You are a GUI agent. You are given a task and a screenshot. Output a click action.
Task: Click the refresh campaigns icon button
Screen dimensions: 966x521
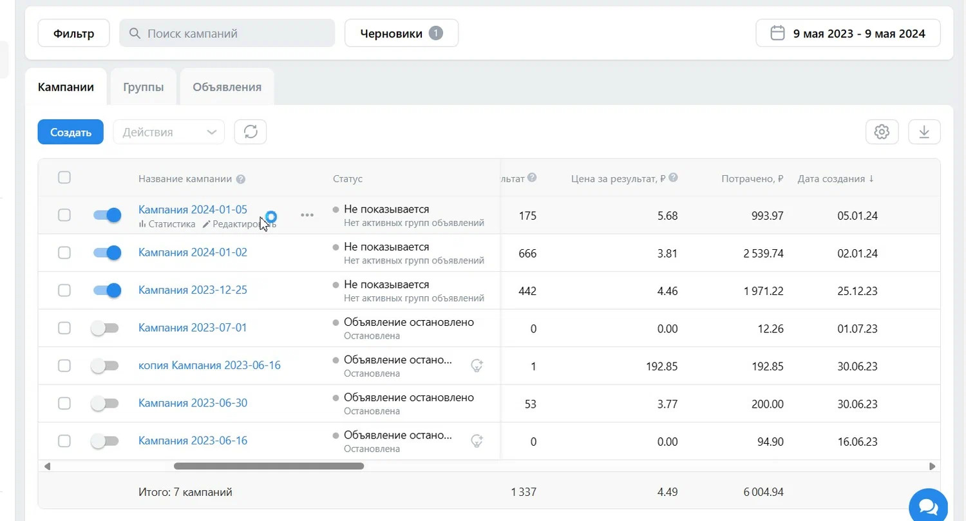[x=251, y=132]
